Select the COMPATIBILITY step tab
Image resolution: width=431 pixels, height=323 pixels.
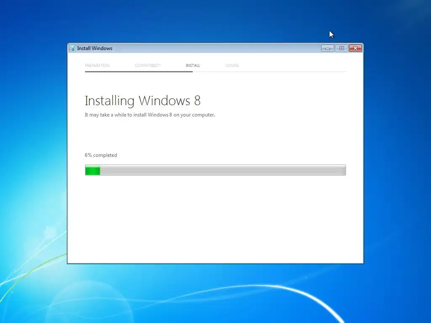click(148, 65)
